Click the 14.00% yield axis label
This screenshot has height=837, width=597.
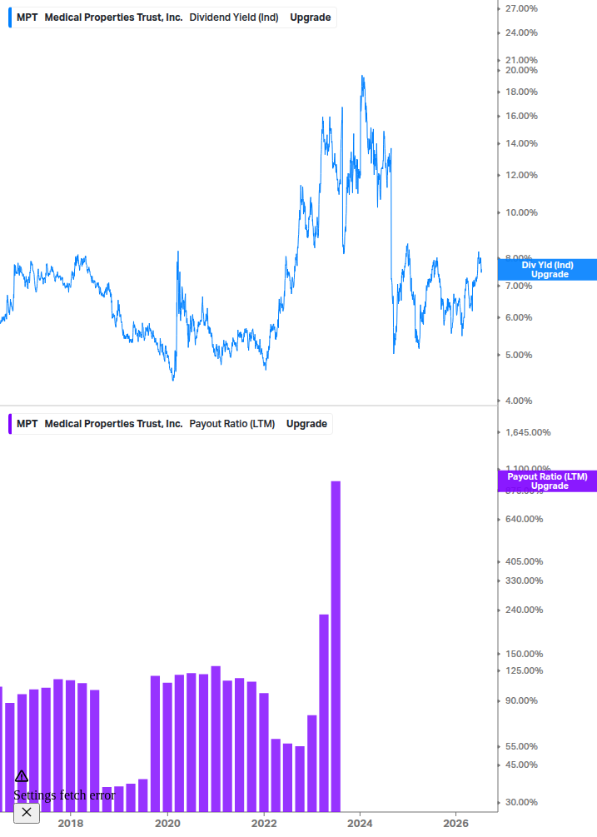(x=521, y=143)
